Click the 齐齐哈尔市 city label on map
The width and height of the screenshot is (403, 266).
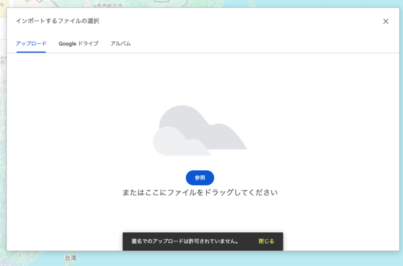(x=110, y=6)
